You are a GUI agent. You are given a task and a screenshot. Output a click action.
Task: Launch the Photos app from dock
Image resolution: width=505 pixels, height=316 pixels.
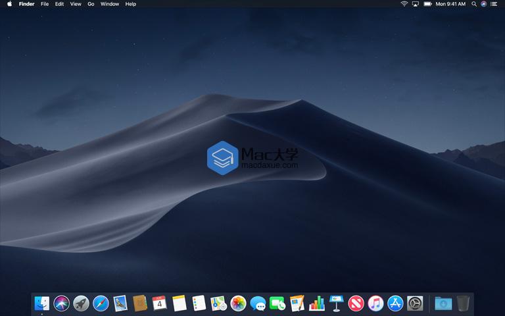pyautogui.click(x=238, y=303)
